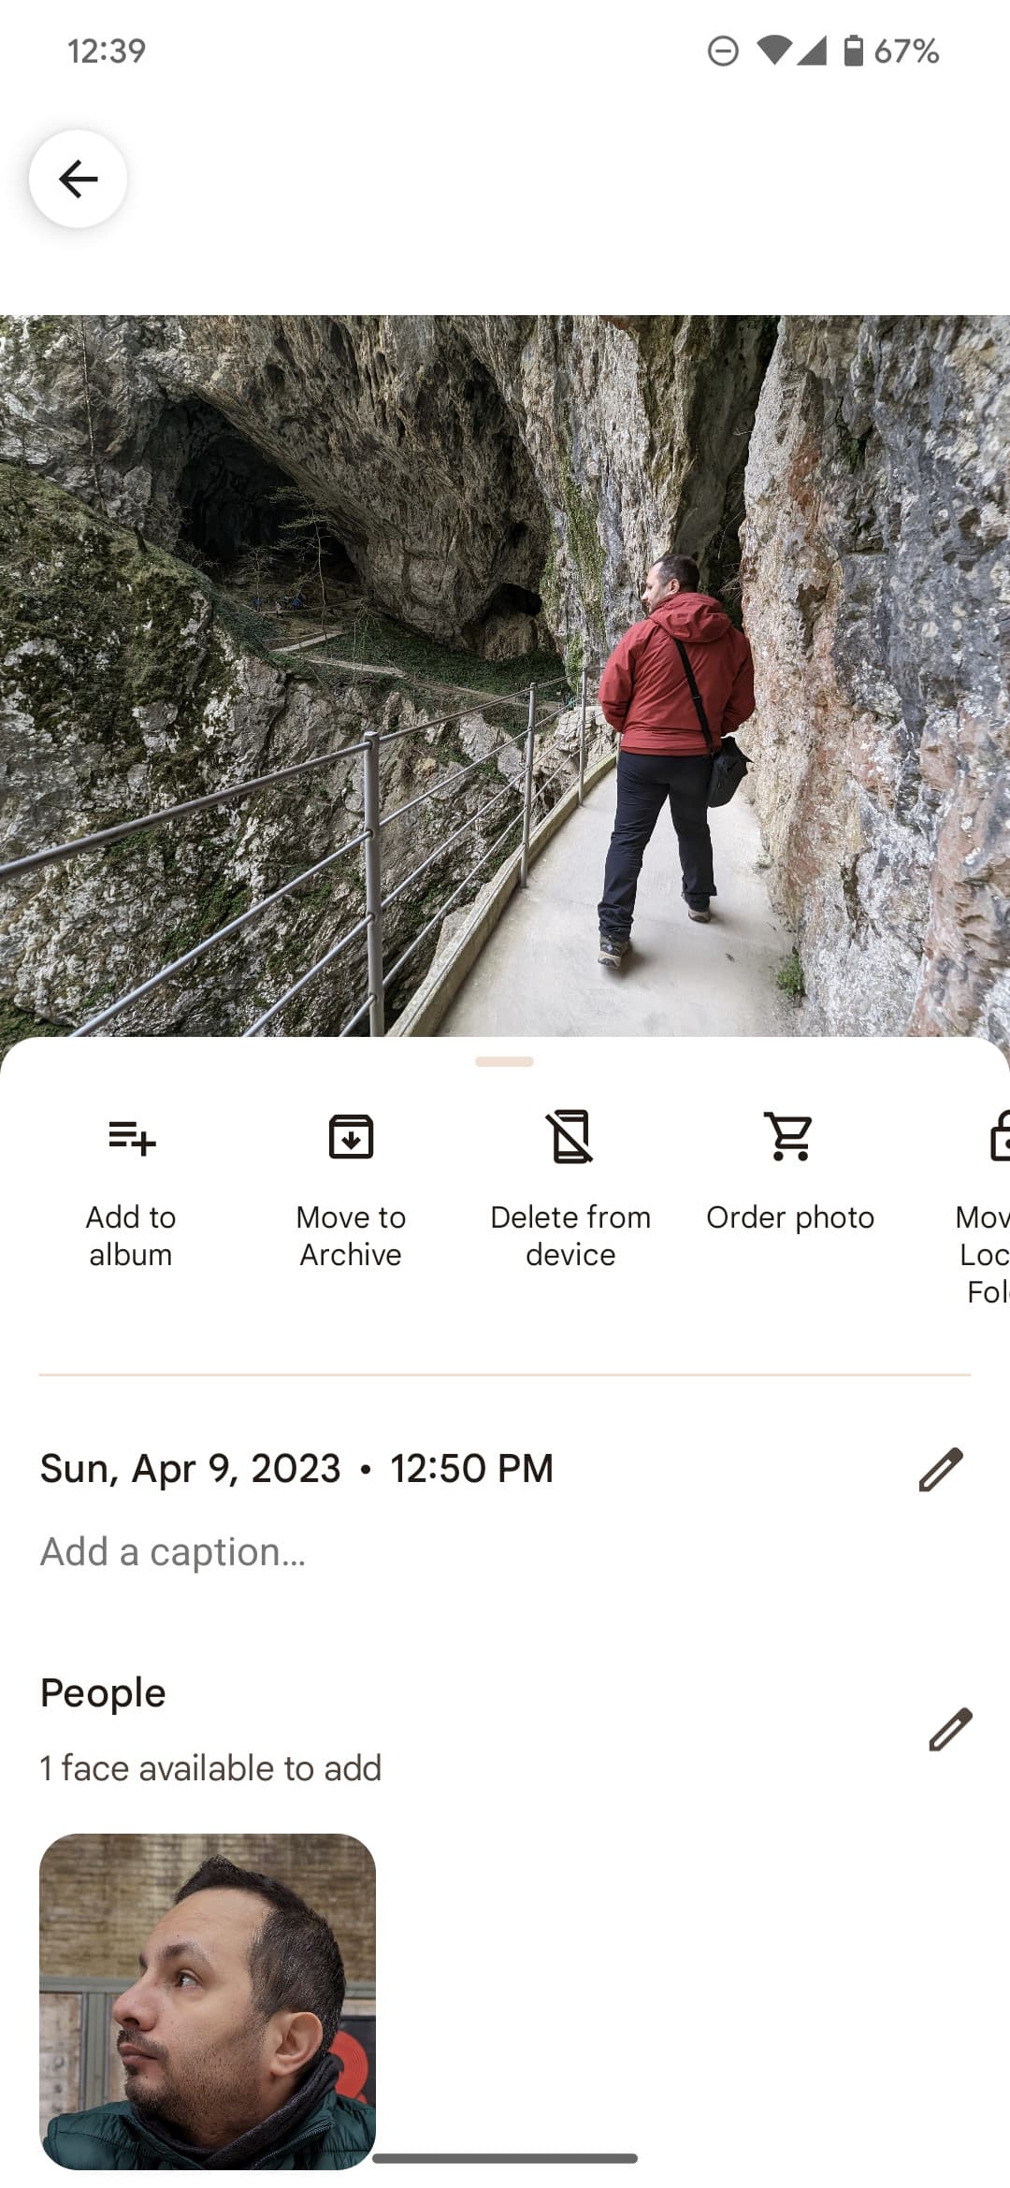This screenshot has width=1010, height=2188.
Task: Edit People faces with the pencil icon
Action: (950, 1729)
